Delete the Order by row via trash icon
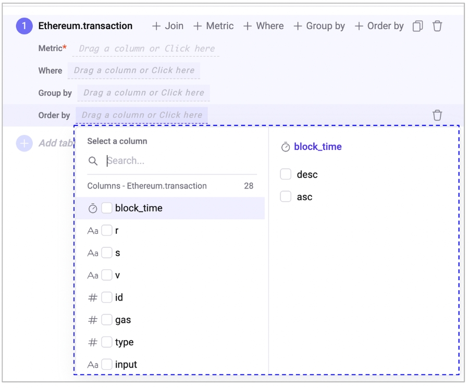469x388 pixels. pos(437,115)
